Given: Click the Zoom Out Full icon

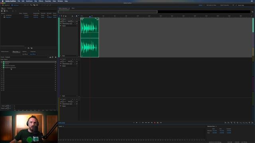Looking at the screenshot, I should (x=237, y=123).
